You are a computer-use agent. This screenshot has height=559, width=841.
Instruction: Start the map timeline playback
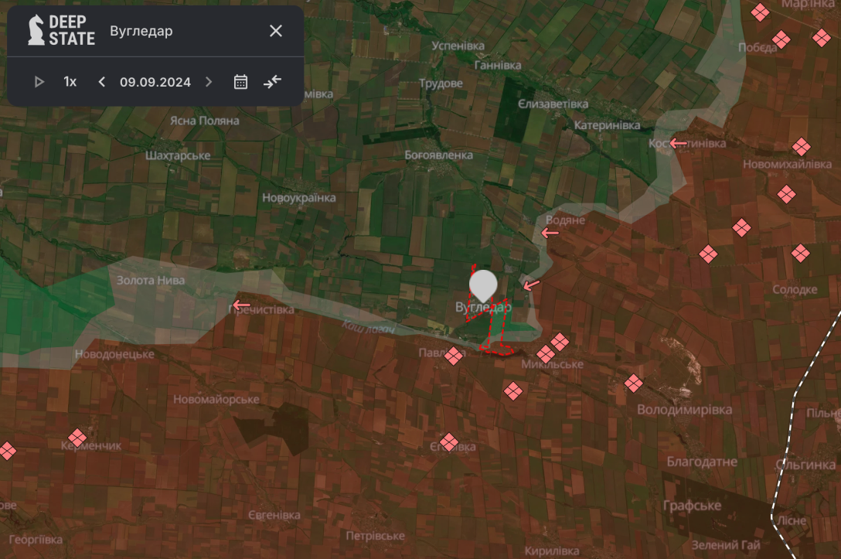click(39, 82)
